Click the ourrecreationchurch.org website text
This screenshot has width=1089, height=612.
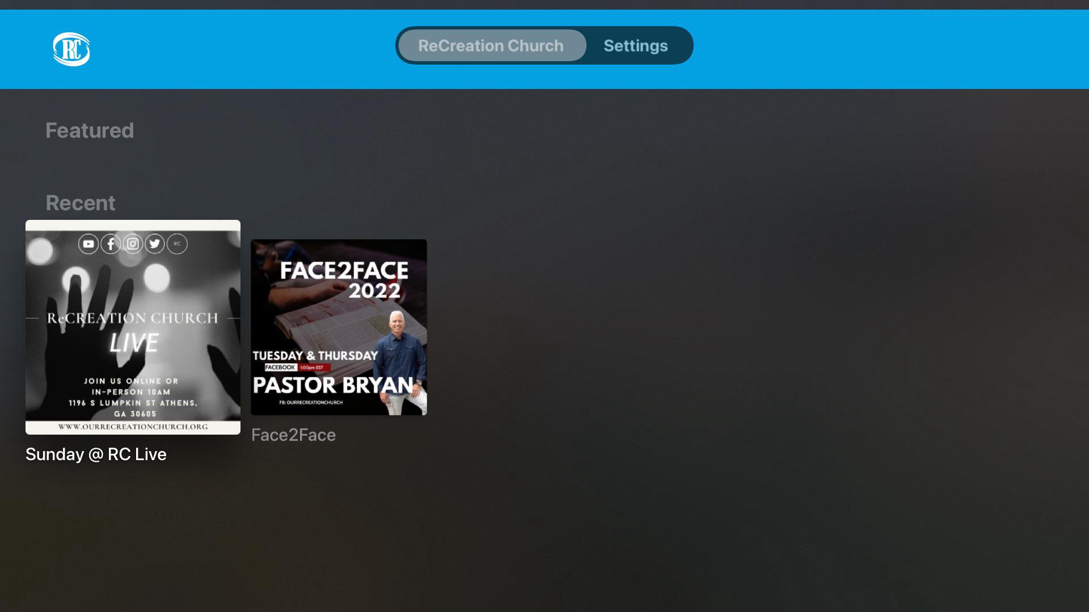click(x=133, y=427)
